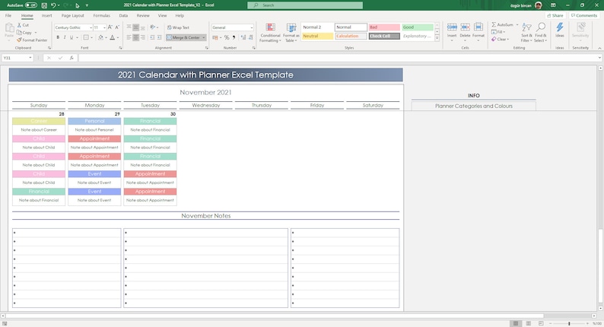The height and width of the screenshot is (327, 604).
Task: Expand the cell styles gallery
Action: [x=437, y=39]
